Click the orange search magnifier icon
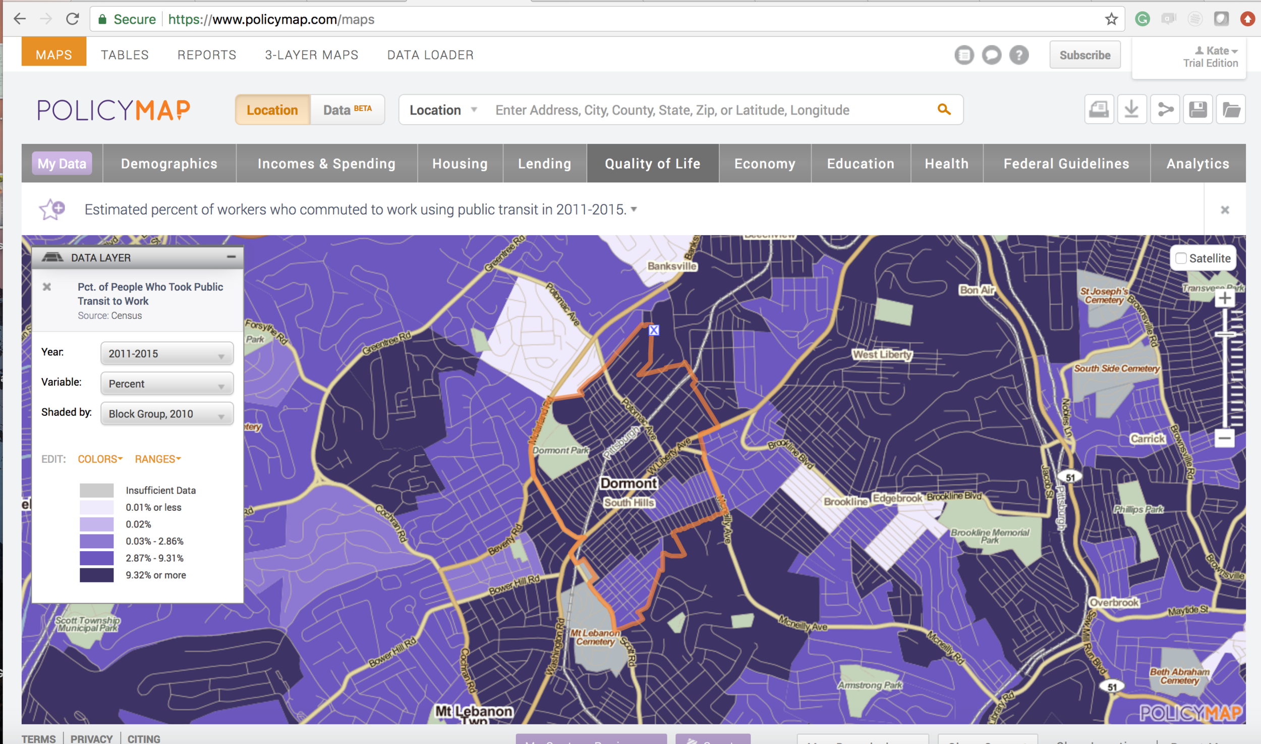This screenshot has height=744, width=1261. tap(944, 110)
